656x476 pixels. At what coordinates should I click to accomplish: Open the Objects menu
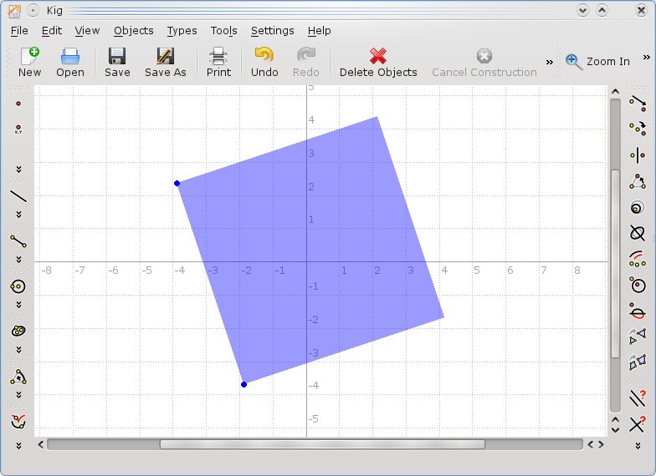(x=134, y=30)
